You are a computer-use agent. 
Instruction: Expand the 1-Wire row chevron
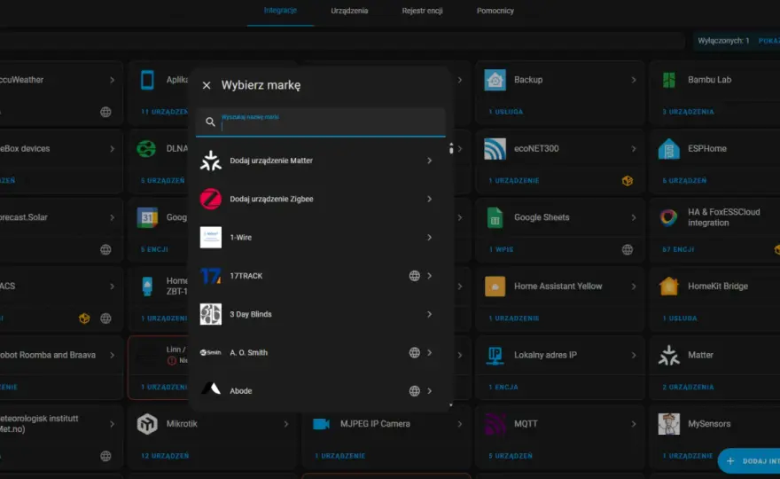(429, 238)
